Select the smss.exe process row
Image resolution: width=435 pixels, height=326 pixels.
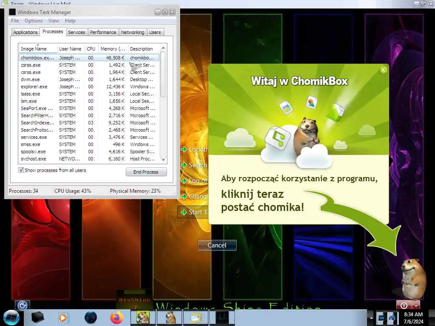pyautogui.click(x=89, y=144)
